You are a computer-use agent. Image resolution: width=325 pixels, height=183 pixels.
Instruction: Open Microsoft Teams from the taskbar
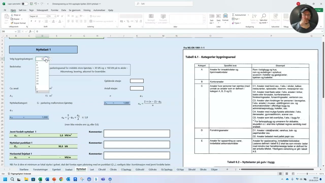(103, 179)
